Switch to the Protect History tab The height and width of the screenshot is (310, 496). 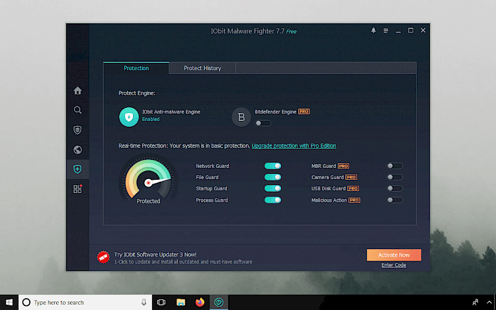(202, 68)
